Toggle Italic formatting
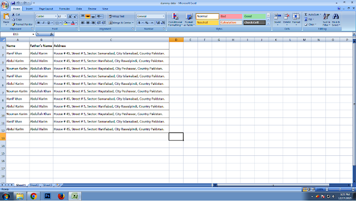Screen dimensions: 356x201 [43, 23]
